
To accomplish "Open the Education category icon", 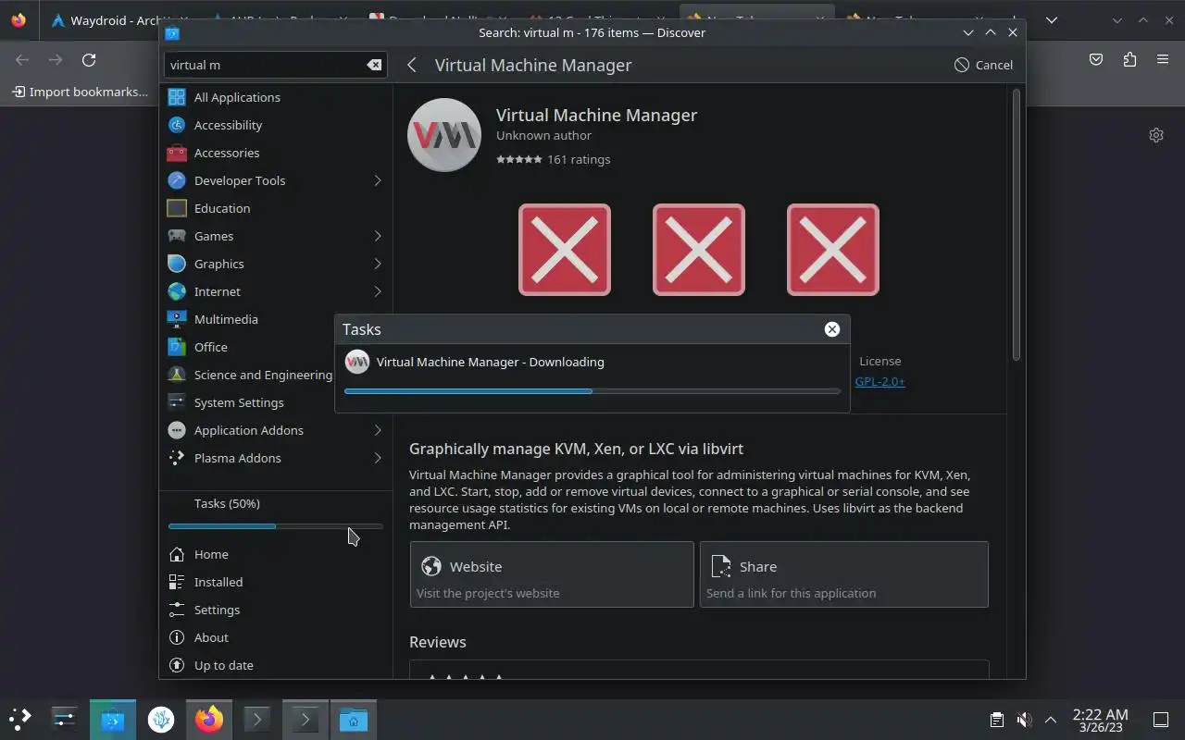I will click(177, 208).
